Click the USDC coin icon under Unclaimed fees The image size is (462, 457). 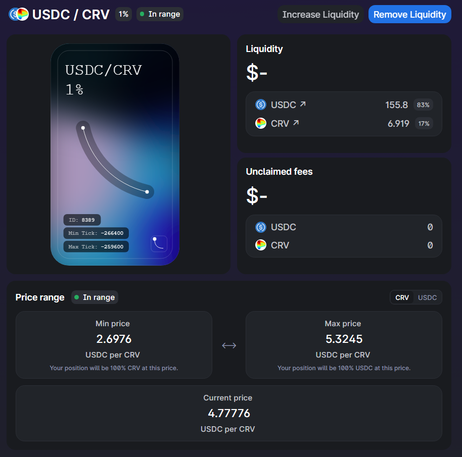(x=261, y=227)
